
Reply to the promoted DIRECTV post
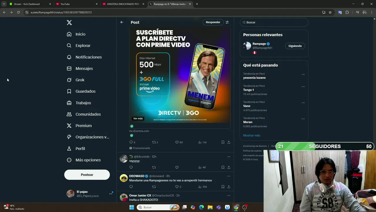[x=131, y=142]
